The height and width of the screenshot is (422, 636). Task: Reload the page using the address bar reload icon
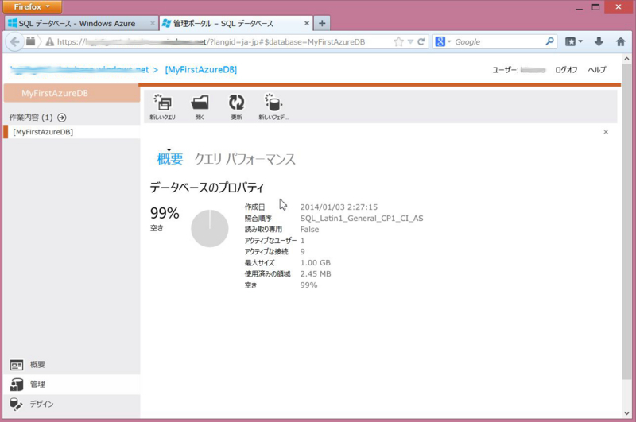421,41
